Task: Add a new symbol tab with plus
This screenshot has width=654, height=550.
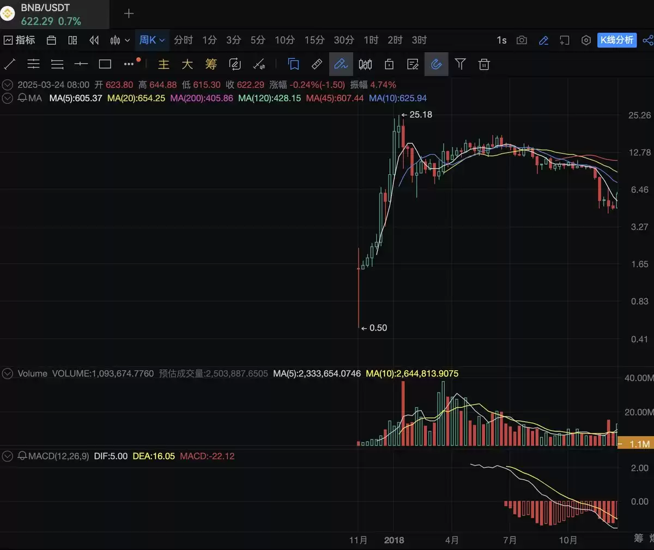Action: (129, 14)
